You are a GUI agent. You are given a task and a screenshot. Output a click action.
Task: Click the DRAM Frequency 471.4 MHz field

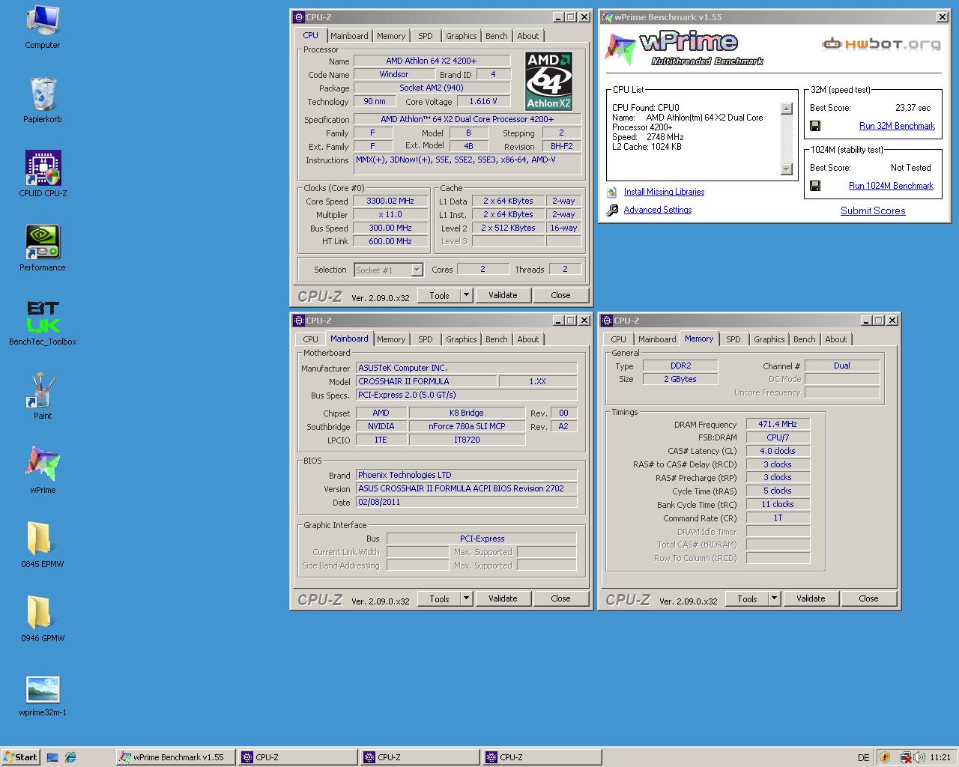tap(778, 424)
